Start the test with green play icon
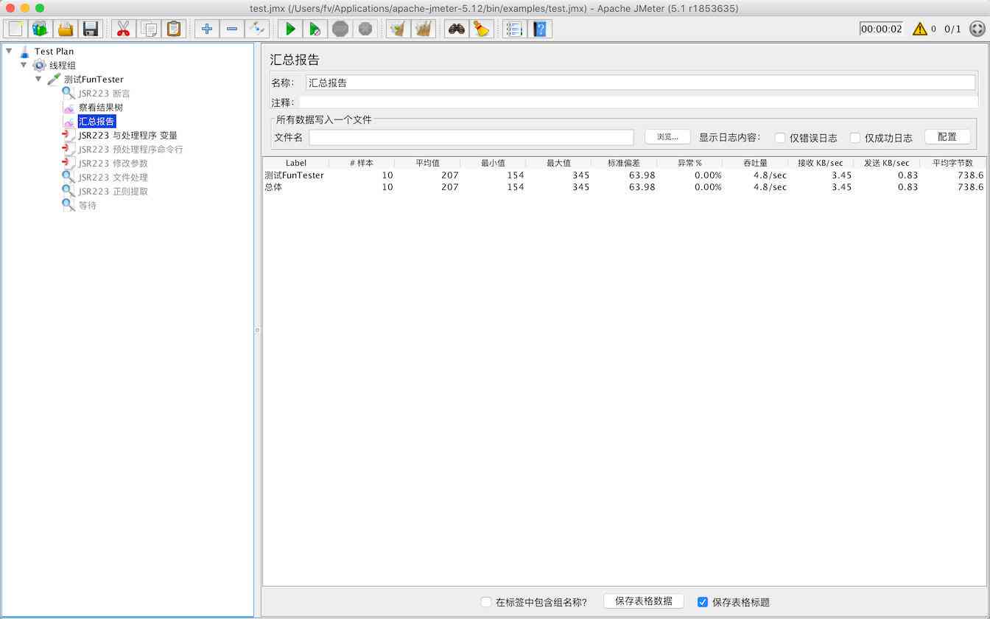Screen dimensions: 990x619 pos(290,29)
